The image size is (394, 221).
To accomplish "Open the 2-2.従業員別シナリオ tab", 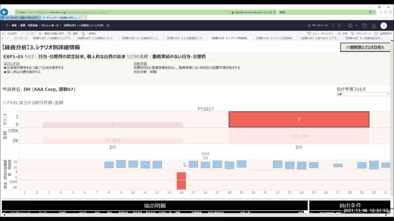I will coord(185,38).
